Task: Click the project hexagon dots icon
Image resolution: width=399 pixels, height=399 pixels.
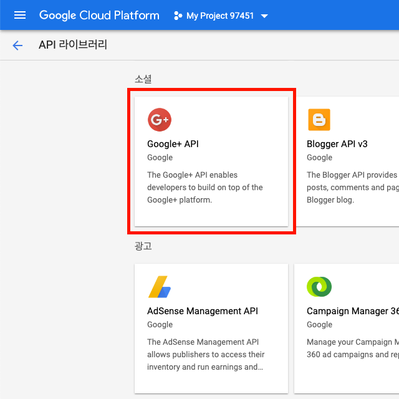Action: coord(178,16)
